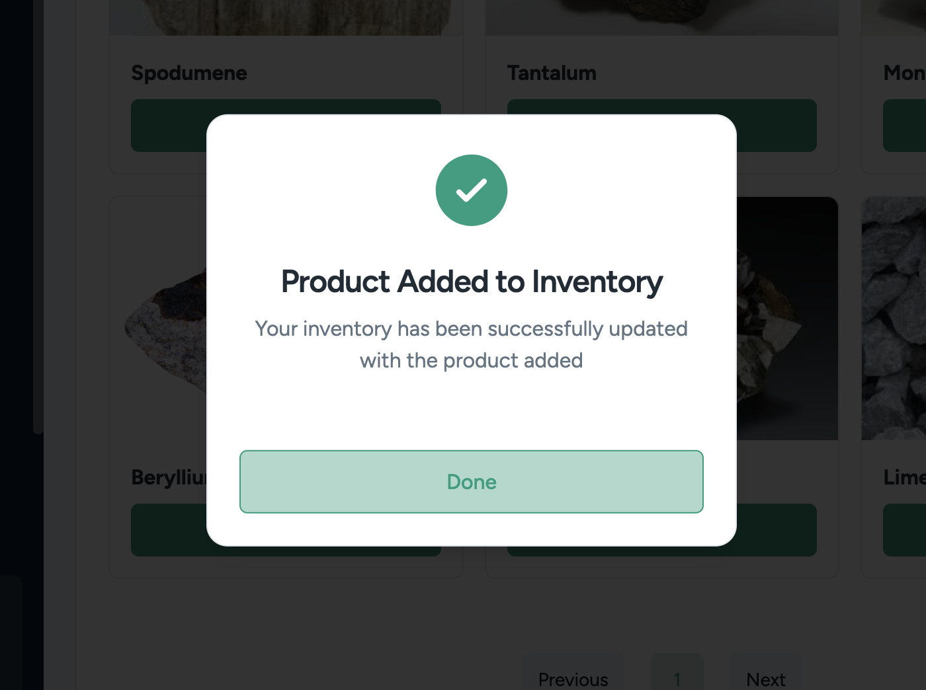Open the Lime gray stone thumbnail image
The image size is (926, 690).
click(x=893, y=317)
